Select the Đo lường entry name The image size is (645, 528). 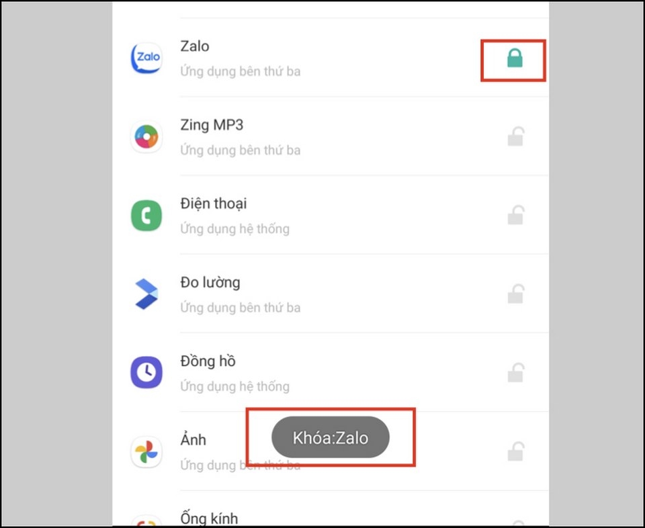pos(210,282)
